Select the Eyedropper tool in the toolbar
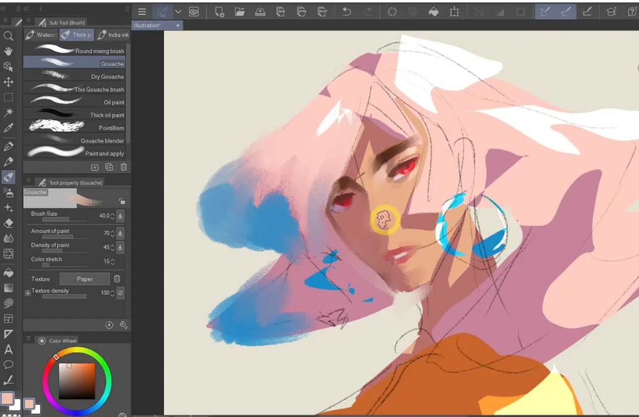Image resolution: width=639 pixels, height=417 pixels. pos(8,128)
